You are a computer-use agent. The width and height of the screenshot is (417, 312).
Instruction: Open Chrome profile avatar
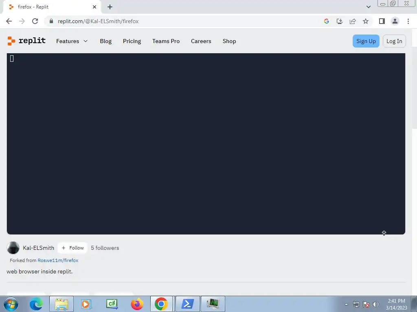pyautogui.click(x=395, y=21)
